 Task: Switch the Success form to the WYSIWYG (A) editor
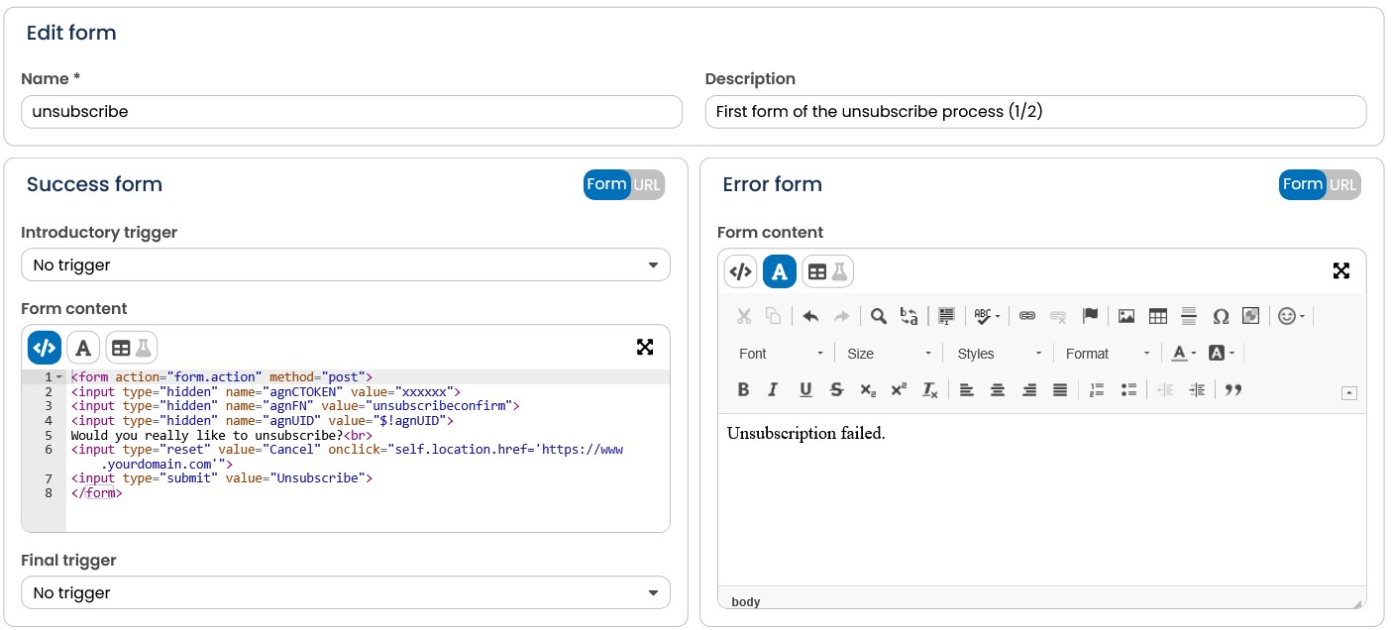click(x=83, y=348)
